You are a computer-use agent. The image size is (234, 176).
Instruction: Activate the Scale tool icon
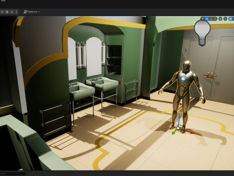[x=215, y=19]
